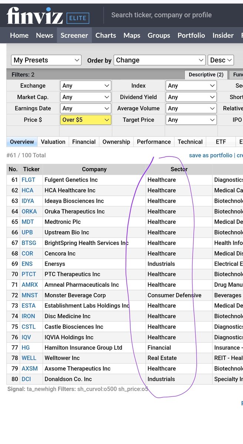243x444 pixels.
Task: Sort by the Company column header
Action: pyautogui.click(x=94, y=169)
